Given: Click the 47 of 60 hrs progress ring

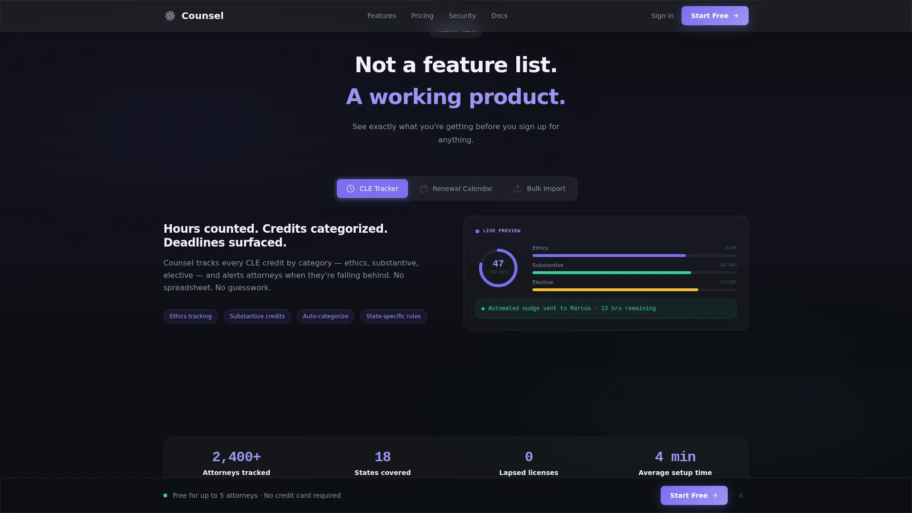Looking at the screenshot, I should (x=498, y=268).
